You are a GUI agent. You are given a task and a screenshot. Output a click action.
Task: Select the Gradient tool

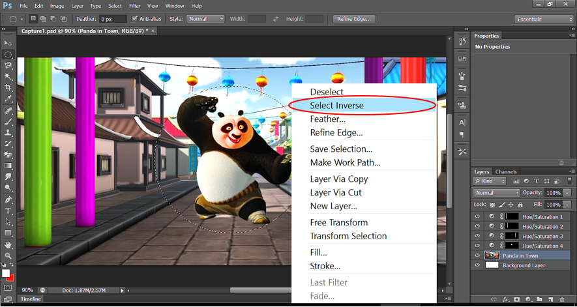(8, 166)
